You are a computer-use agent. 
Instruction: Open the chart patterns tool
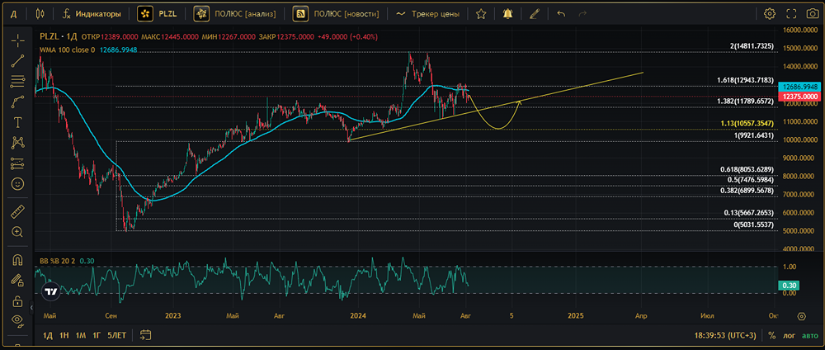18,143
